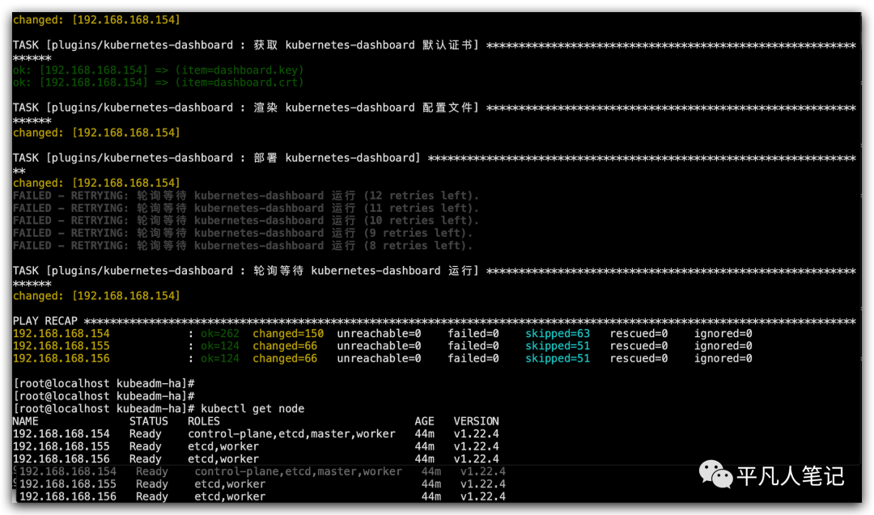Click the ok=262 value

pyautogui.click(x=219, y=334)
